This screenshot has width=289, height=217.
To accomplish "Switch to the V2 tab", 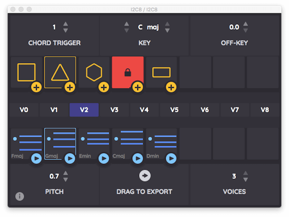I will click(x=84, y=110).
